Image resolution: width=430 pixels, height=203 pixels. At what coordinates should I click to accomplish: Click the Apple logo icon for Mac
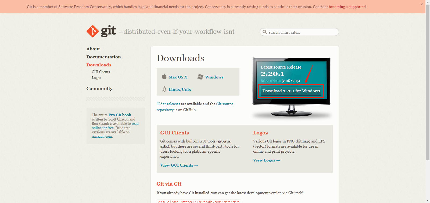tap(164, 77)
